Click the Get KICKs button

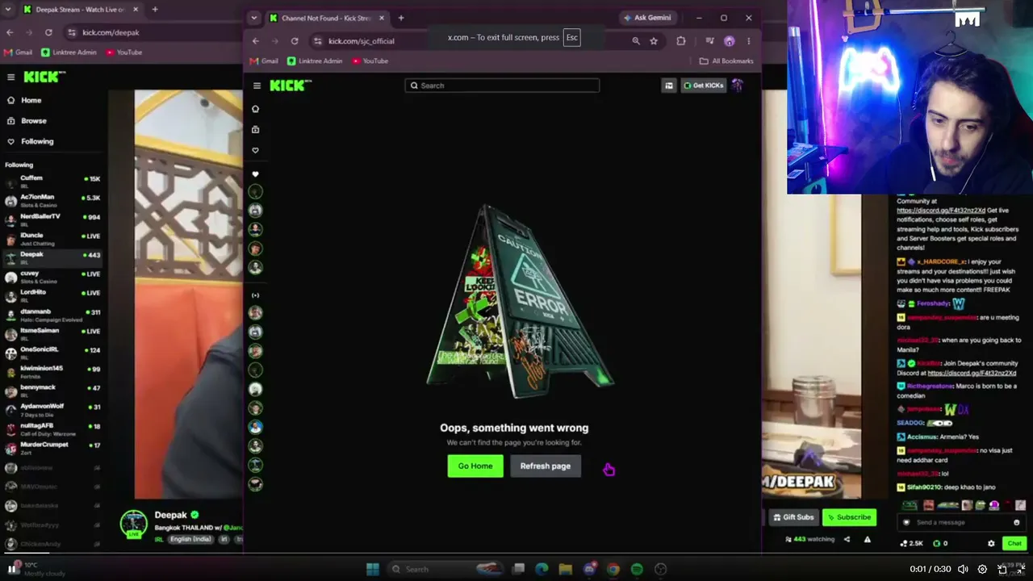(x=704, y=86)
